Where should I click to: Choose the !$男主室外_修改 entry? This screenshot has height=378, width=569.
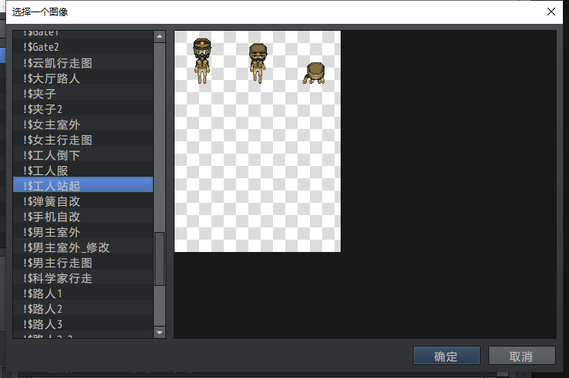point(83,247)
